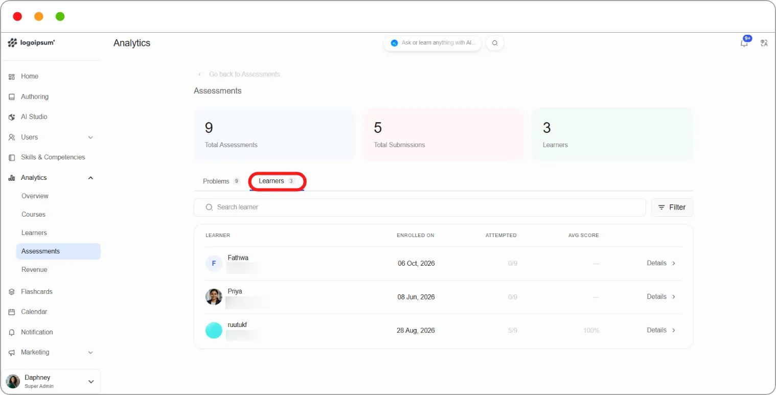Click Fathwa's avatar initial F
This screenshot has height=395, width=776.
coord(214,264)
